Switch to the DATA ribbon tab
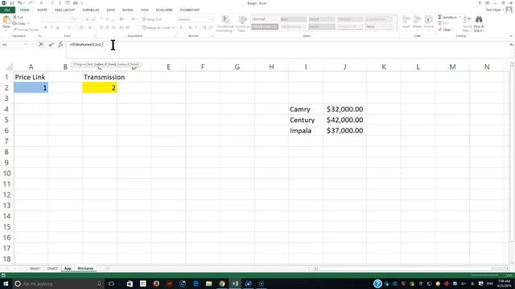Image resolution: width=515 pixels, height=289 pixels. point(111,10)
